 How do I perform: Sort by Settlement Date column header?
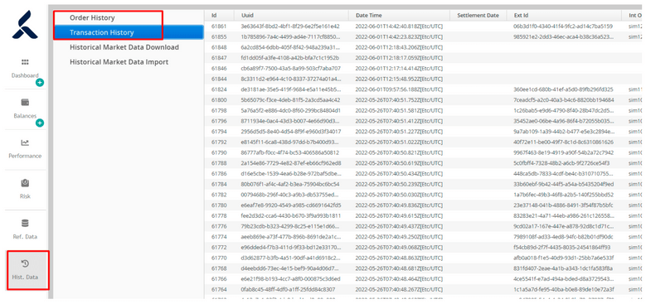[x=479, y=15]
